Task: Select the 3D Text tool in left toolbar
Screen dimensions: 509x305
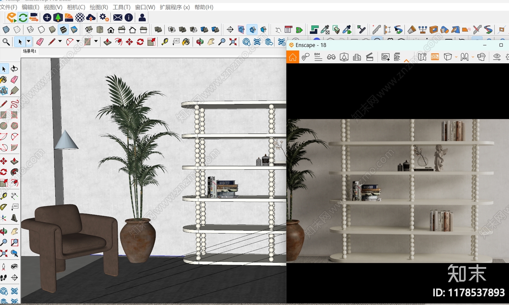Action: [x=14, y=218]
